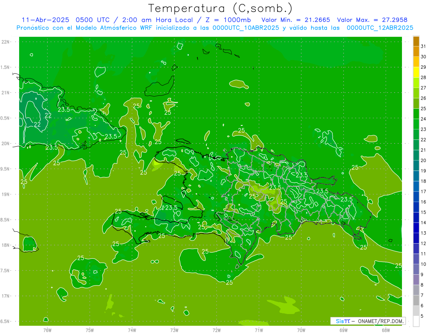Click the gray legend swatch between 6 and 7
The width and height of the screenshot is (433, 335).
416,300
